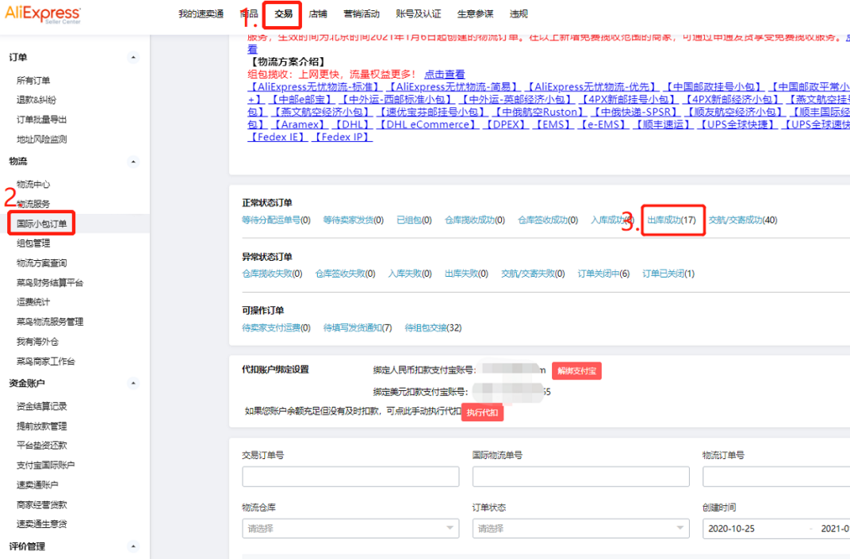This screenshot has height=559, width=850.
Task: Open 所有订单 in the sidebar
Action: tap(33, 81)
